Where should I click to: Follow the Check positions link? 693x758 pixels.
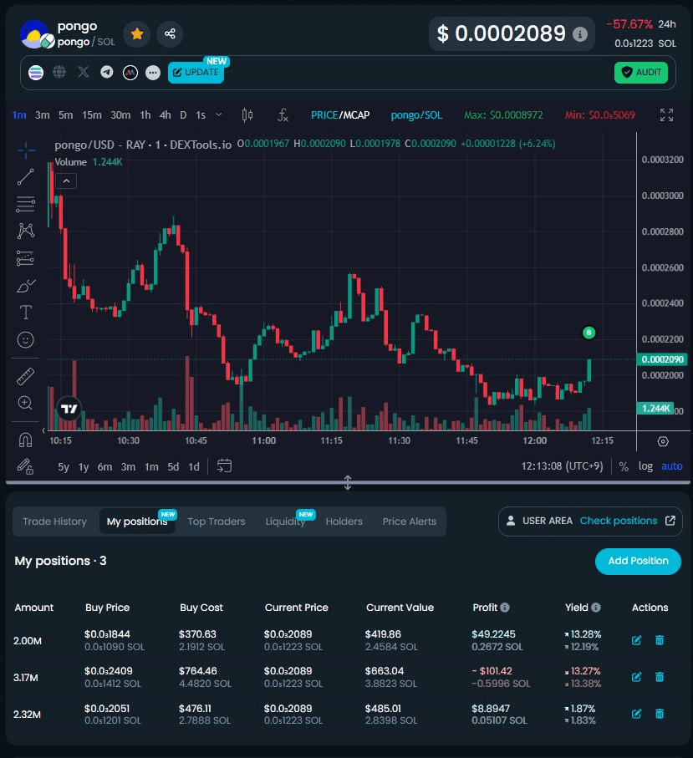coord(619,521)
